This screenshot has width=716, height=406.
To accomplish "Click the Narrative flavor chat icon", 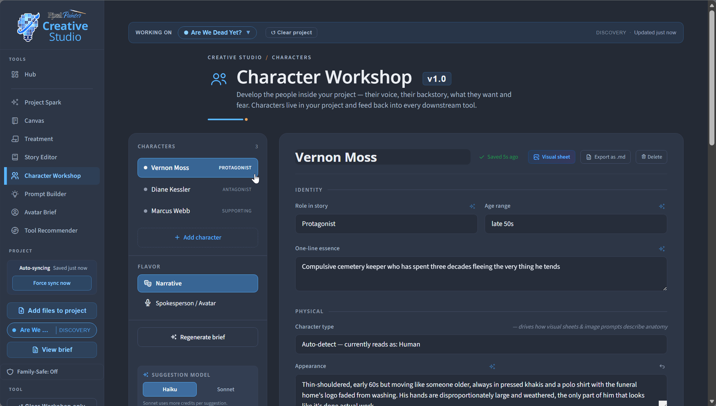I will [148, 283].
